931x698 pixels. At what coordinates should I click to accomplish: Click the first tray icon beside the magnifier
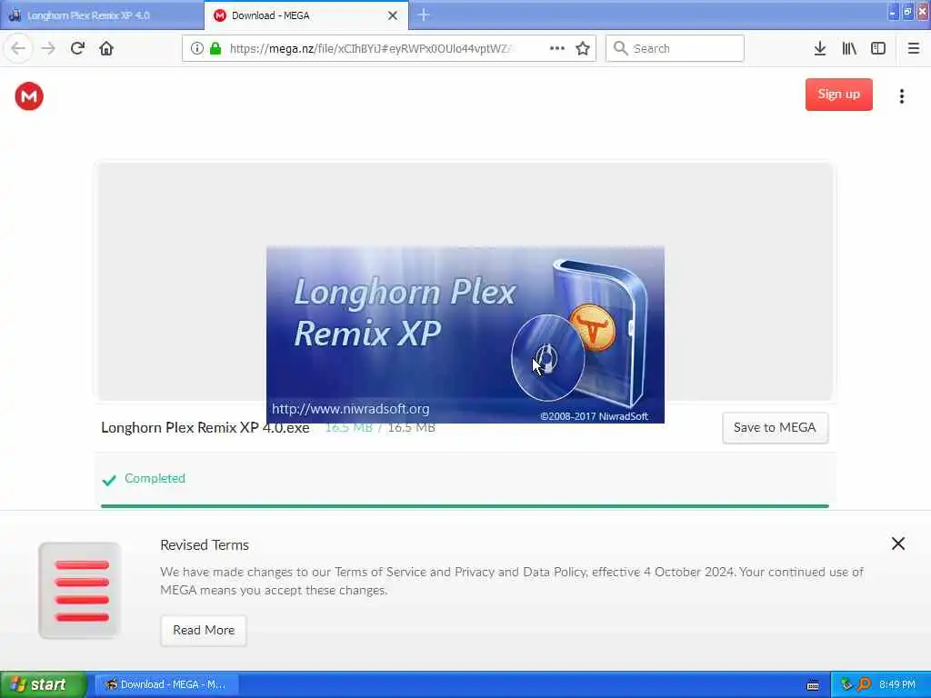click(846, 684)
